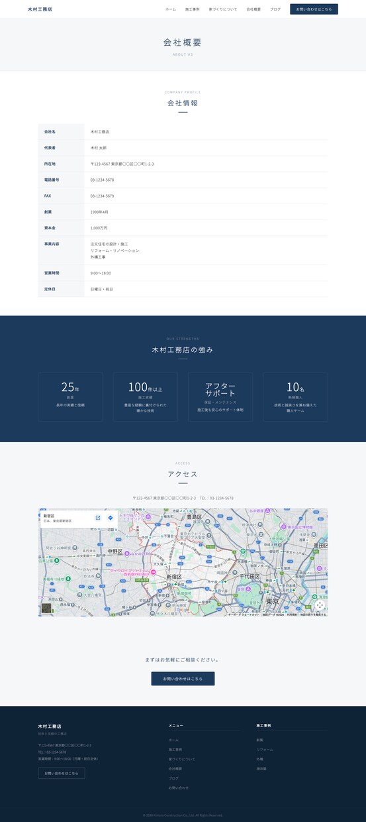This screenshot has height=822, width=366.
Task: Open 家づくりについて in top navigation
Action: click(222, 9)
